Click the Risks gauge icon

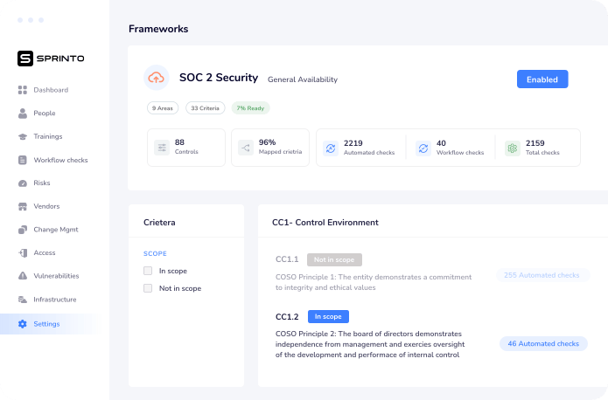(23, 183)
